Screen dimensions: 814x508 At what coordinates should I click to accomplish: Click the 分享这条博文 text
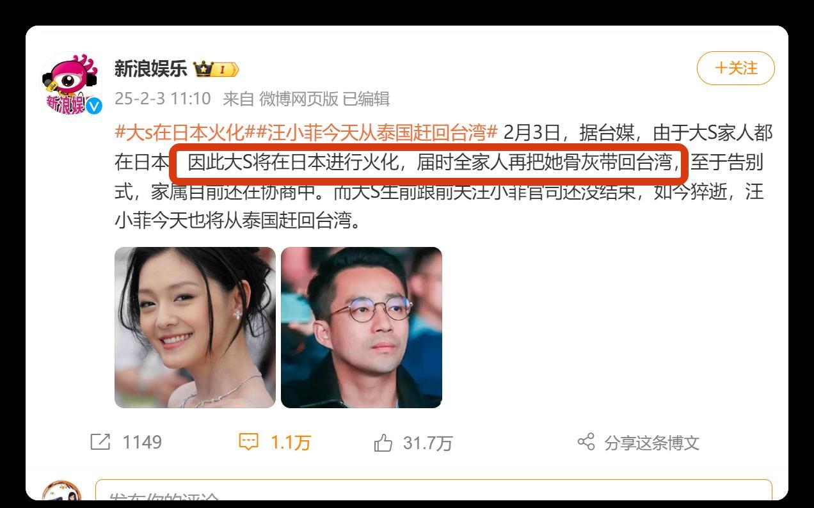pyautogui.click(x=652, y=443)
